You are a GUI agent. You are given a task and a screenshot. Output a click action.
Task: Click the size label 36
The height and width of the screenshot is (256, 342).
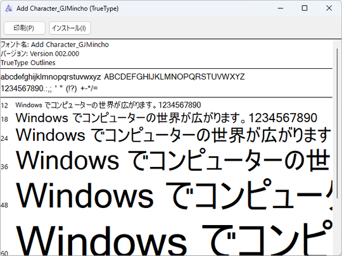4,167
